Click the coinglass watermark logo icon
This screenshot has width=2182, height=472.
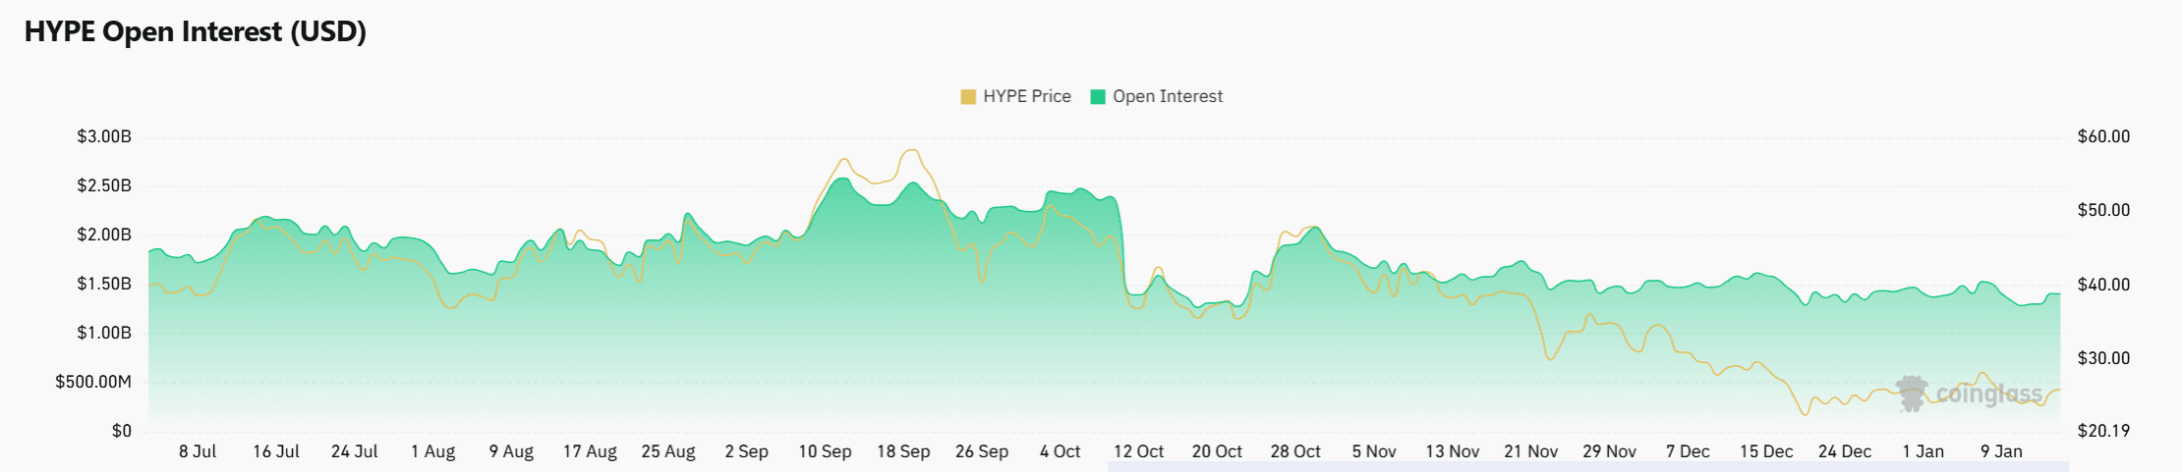point(1912,393)
